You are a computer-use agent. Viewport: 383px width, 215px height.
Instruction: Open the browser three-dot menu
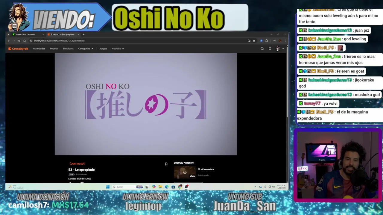(x=285, y=41)
